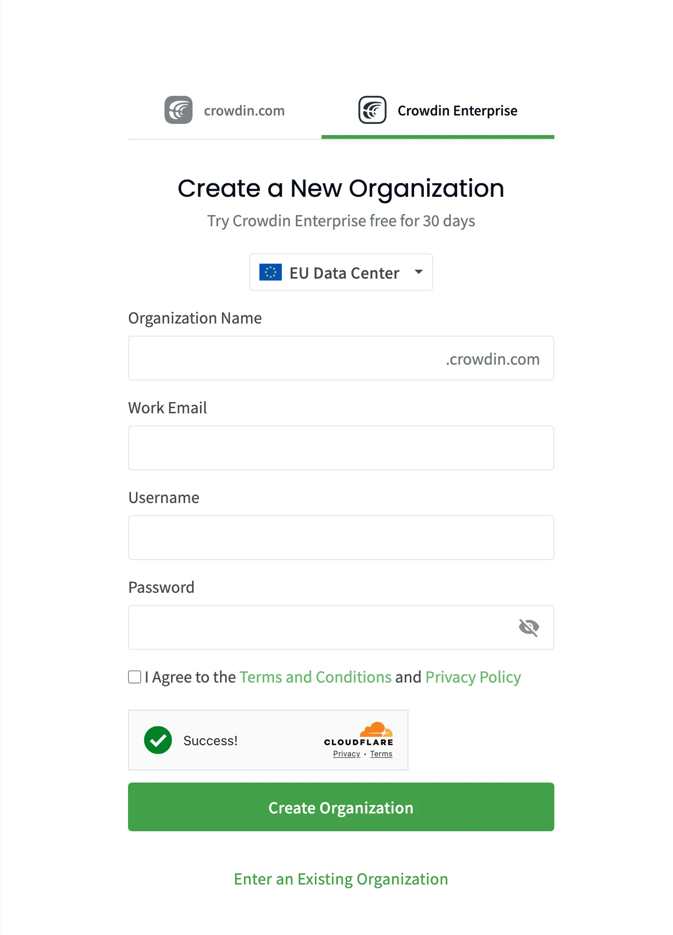Image resolution: width=673 pixels, height=935 pixels.
Task: Expand the data center selection menu
Action: click(x=341, y=272)
